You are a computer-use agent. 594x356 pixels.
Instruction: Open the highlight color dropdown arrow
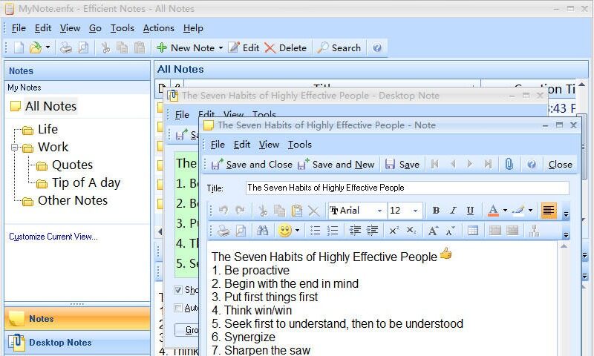tap(530, 211)
